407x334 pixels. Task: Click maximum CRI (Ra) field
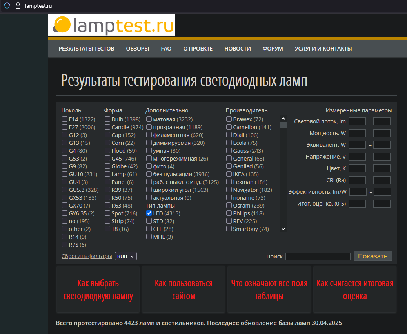point(382,180)
